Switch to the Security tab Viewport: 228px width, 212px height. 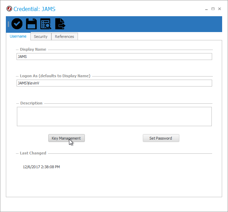point(41,37)
